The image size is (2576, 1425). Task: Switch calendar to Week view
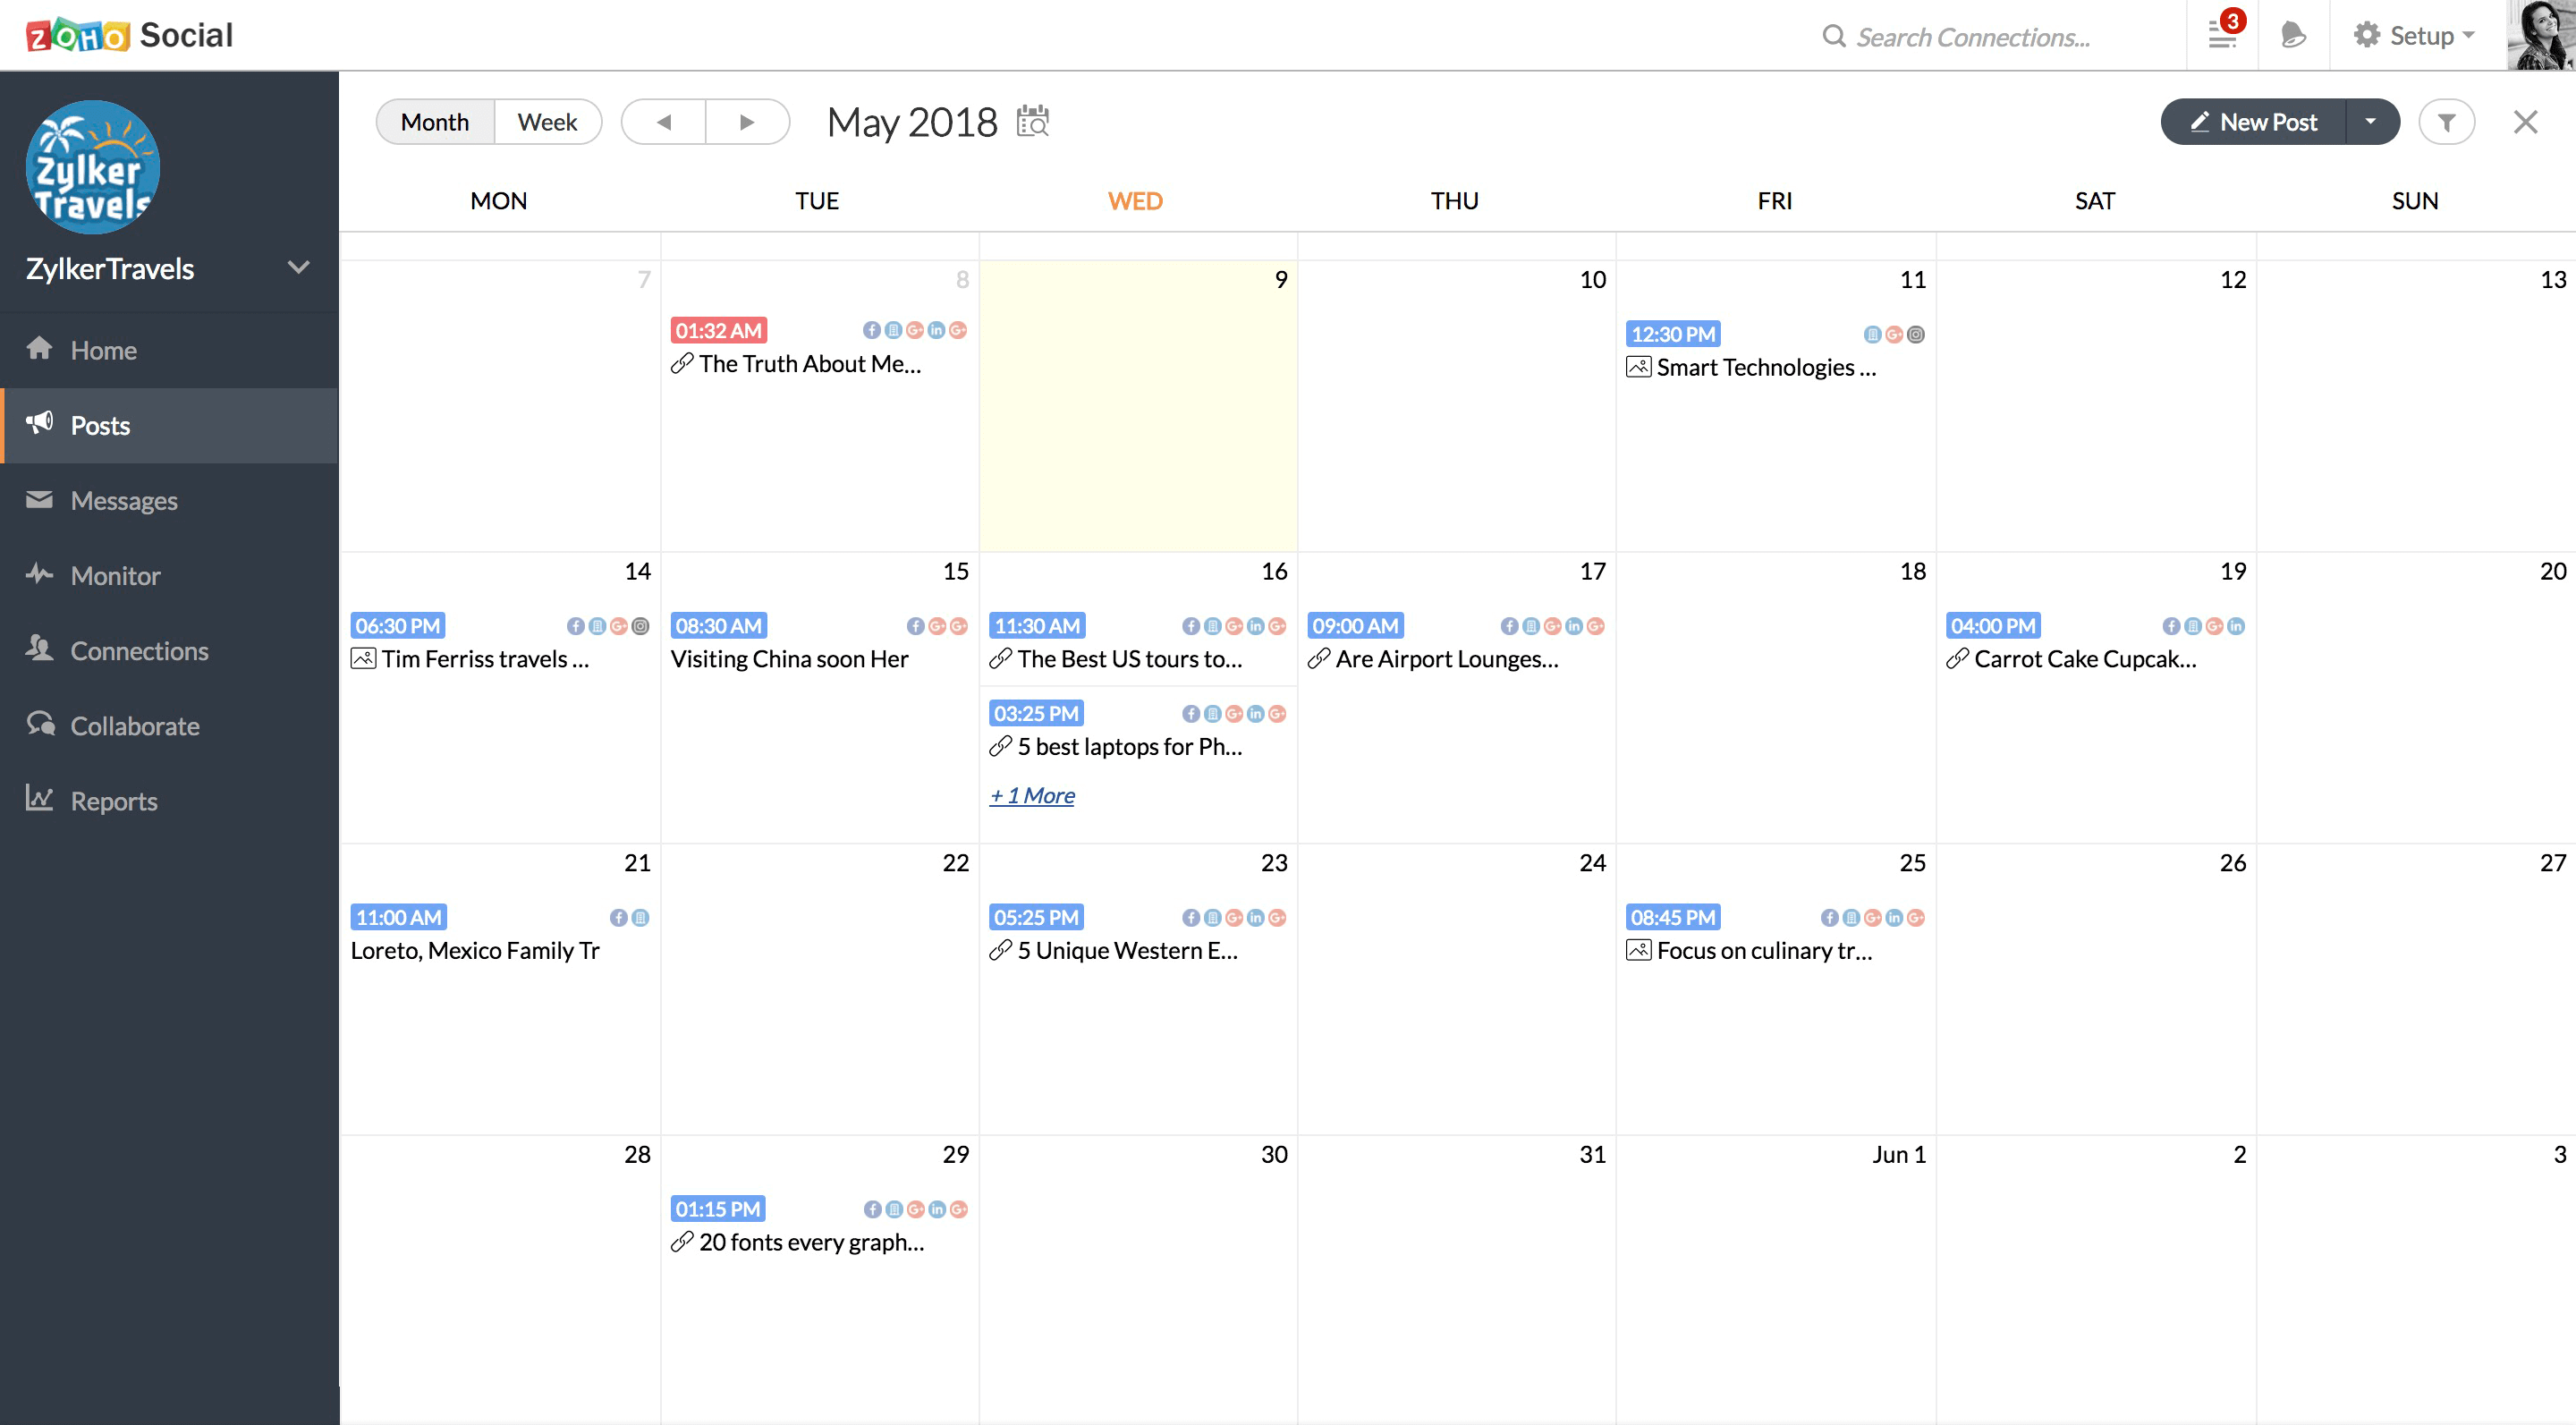(547, 122)
